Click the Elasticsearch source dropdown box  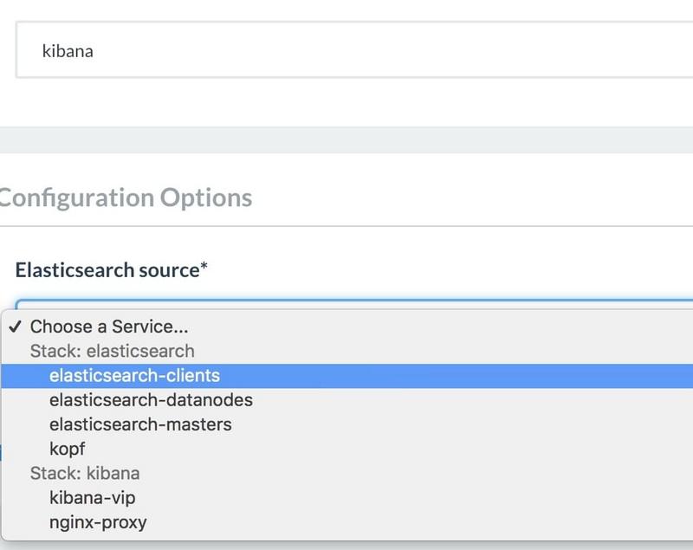point(354,304)
